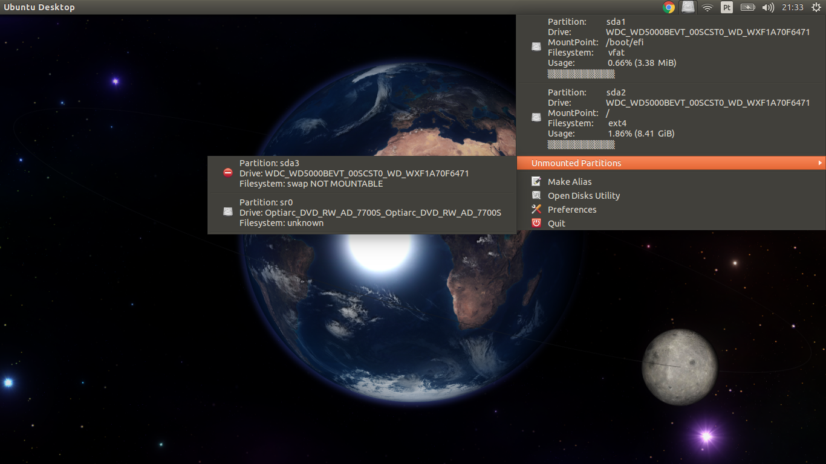Click the Chrome icon in the top panel
826x464 pixels.
669,7
